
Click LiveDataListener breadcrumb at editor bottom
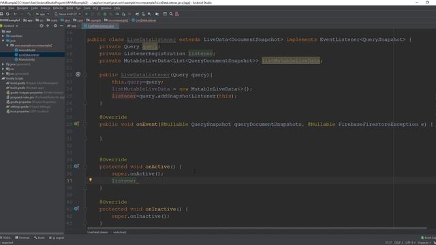(x=97, y=232)
